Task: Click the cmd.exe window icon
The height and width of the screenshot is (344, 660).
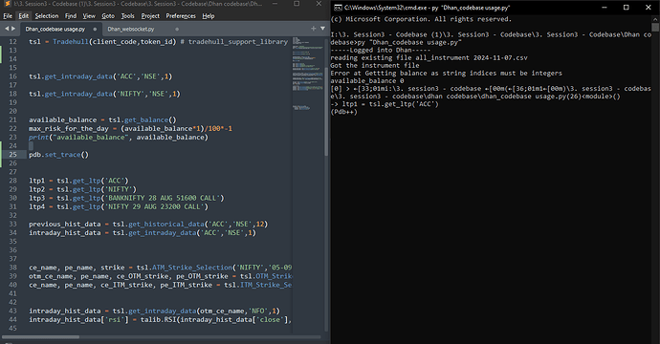Action: 337,8
